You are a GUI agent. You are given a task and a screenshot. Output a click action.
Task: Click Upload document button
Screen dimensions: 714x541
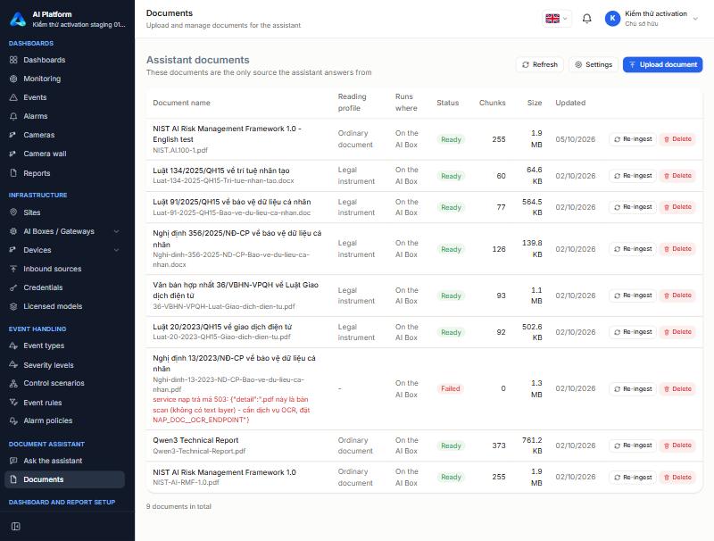pos(662,64)
